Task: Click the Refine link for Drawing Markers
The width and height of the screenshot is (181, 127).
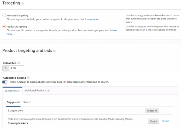Action: (165, 121)
